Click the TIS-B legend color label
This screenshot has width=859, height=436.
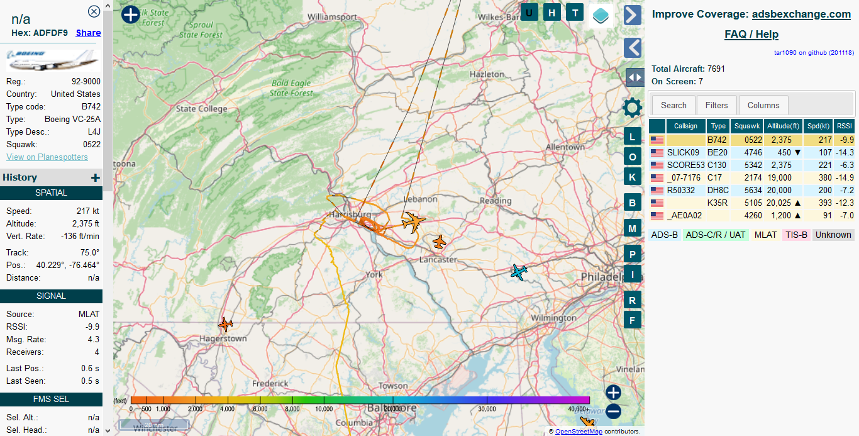click(x=795, y=235)
